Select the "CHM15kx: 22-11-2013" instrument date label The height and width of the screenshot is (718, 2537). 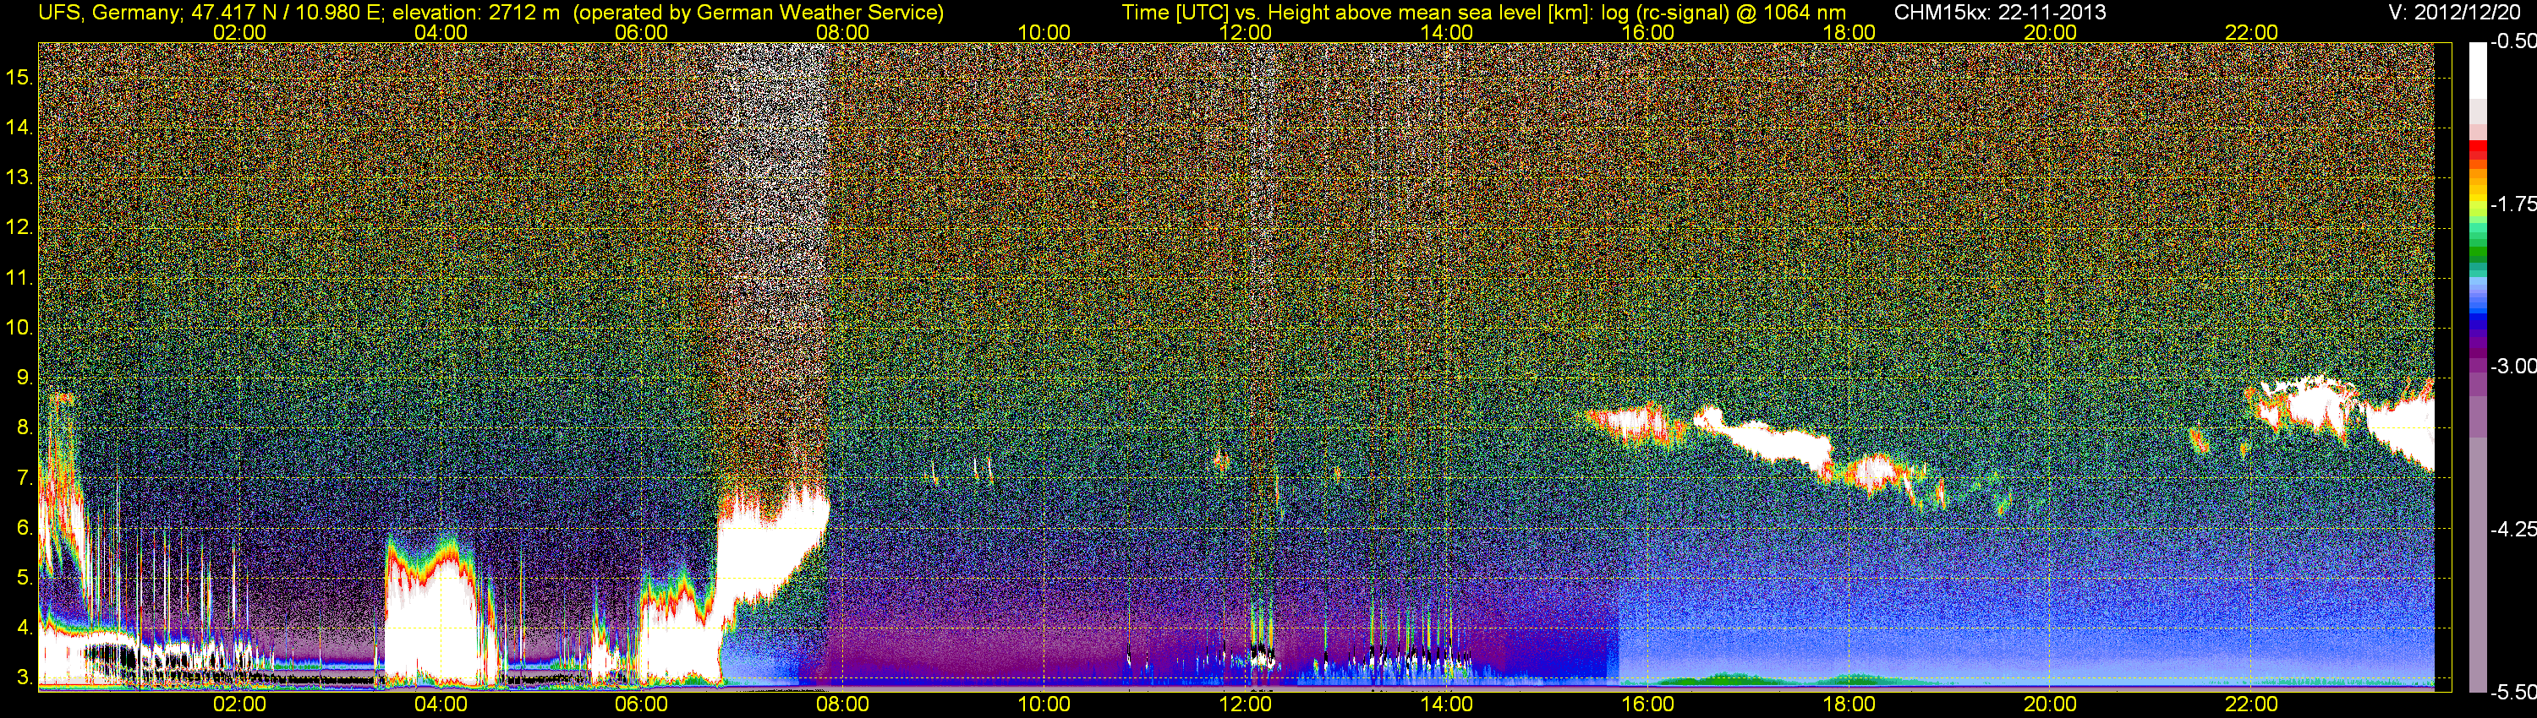click(x=1999, y=12)
